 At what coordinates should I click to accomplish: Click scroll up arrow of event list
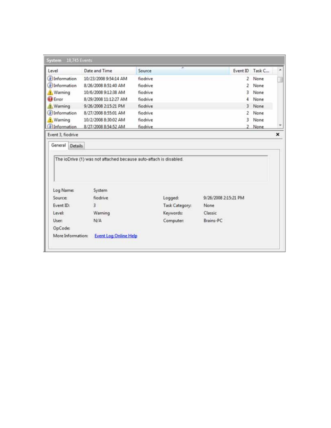(x=280, y=70)
